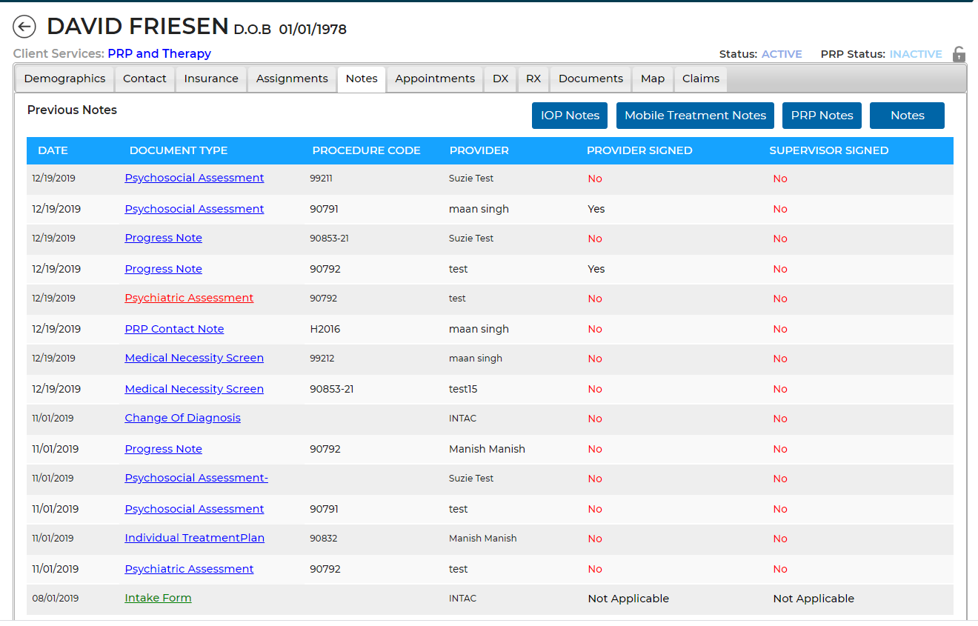This screenshot has width=978, height=626.
Task: Open the Documents tab
Action: coord(590,79)
